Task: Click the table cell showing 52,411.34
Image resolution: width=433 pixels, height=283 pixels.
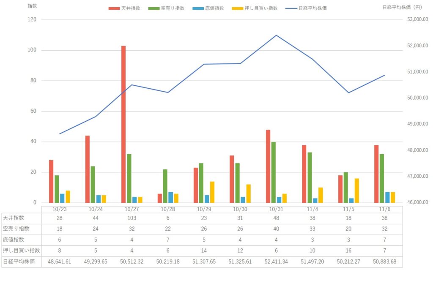Action: click(x=276, y=262)
